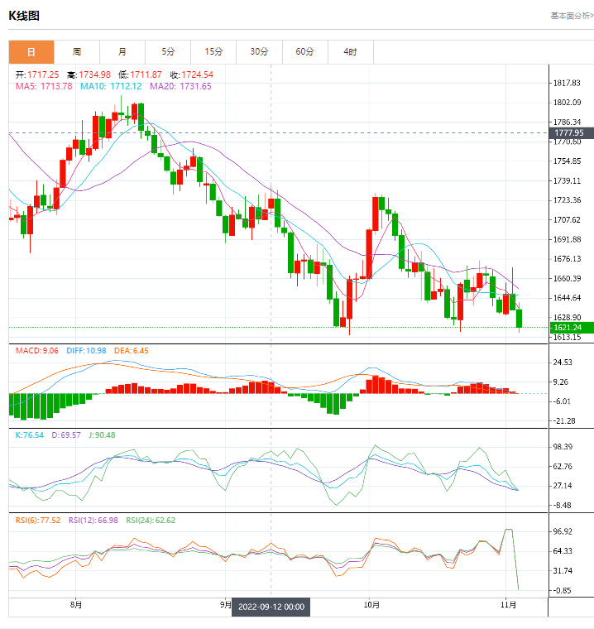Click the 1660.39 price axis label
The image size is (594, 629).
[x=567, y=278]
